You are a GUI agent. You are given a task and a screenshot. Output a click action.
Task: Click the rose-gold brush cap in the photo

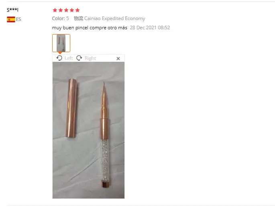(71, 108)
